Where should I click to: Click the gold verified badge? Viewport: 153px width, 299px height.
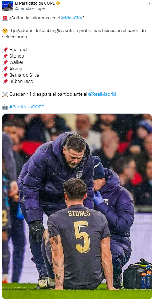coord(58,3)
